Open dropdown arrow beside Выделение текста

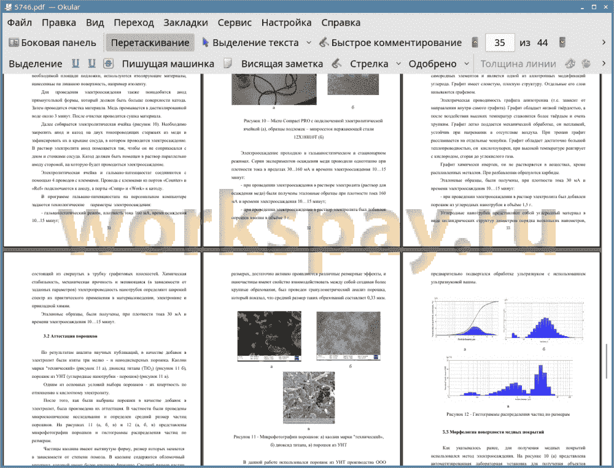click(309, 43)
